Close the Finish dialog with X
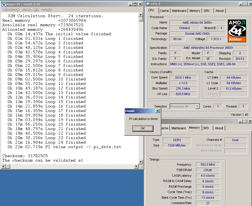 [x=158, y=111]
